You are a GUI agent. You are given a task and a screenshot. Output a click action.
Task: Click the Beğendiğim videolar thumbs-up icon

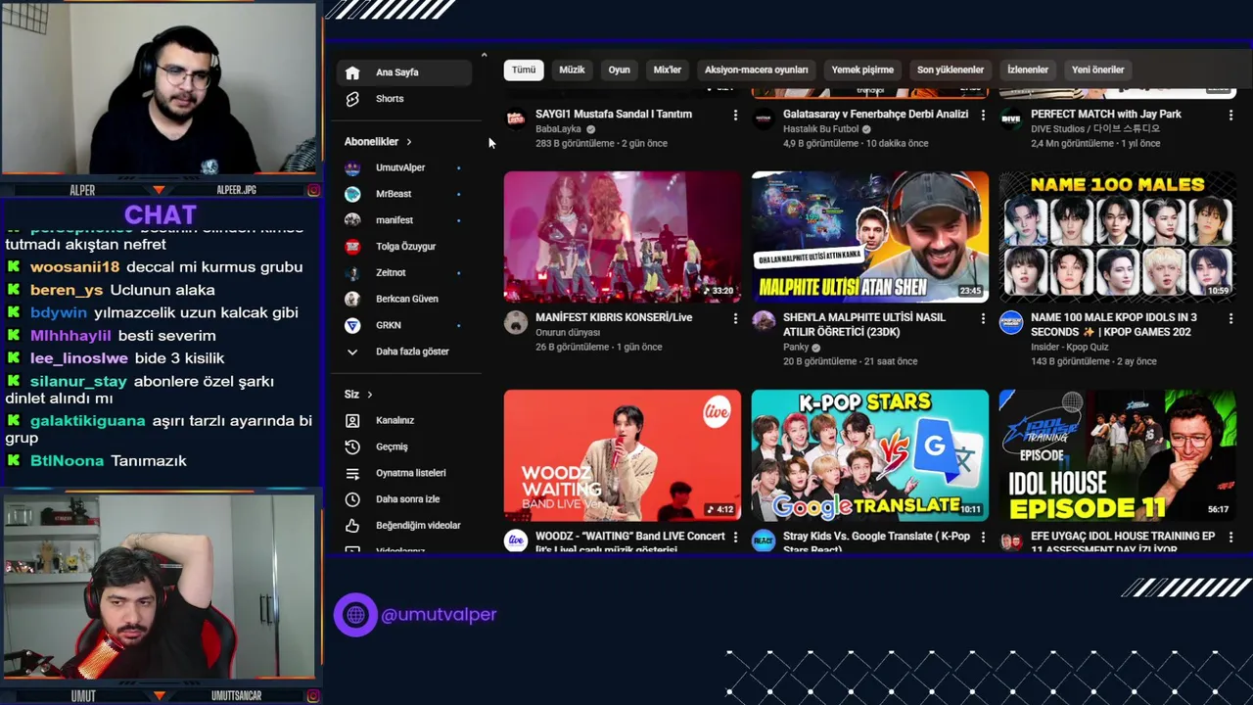(352, 526)
